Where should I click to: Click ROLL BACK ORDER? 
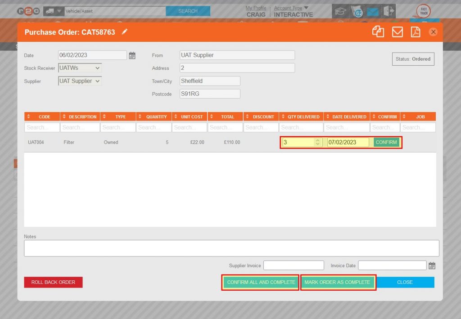(53, 282)
